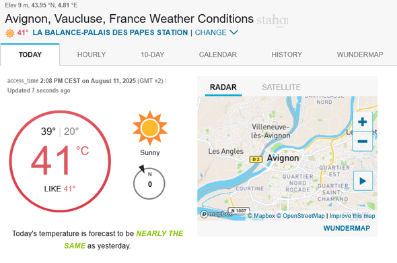397x263 pixels.
Task: Click the wind direction compass
Action: (x=149, y=182)
